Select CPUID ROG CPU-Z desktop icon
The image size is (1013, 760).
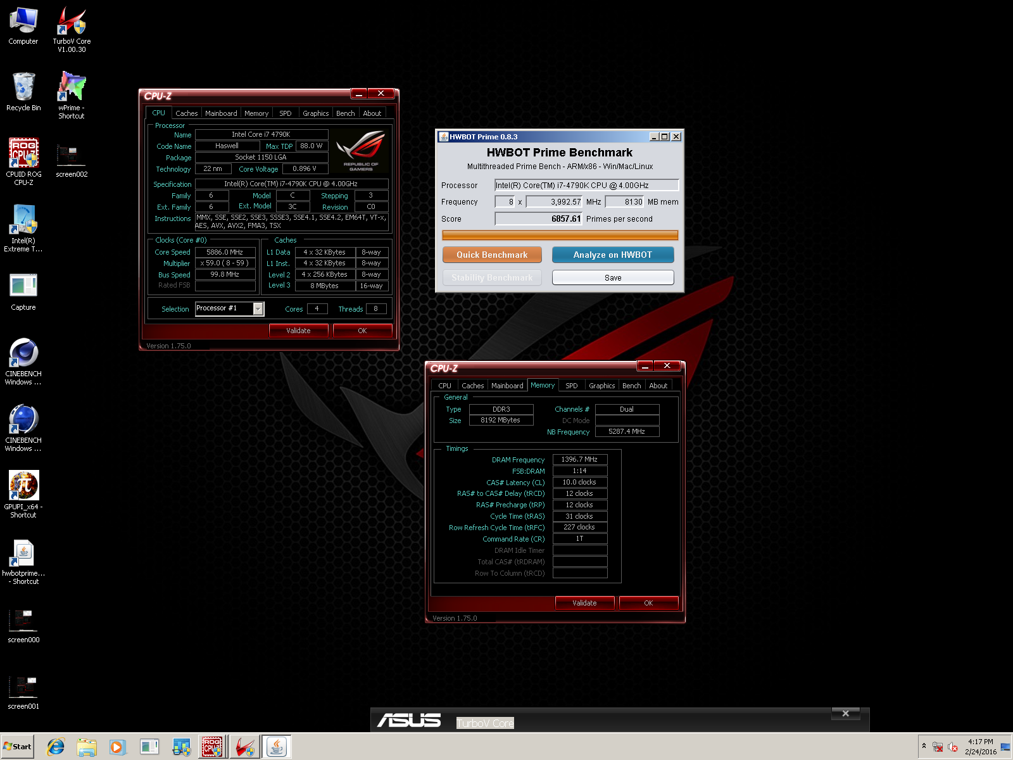tap(23, 161)
